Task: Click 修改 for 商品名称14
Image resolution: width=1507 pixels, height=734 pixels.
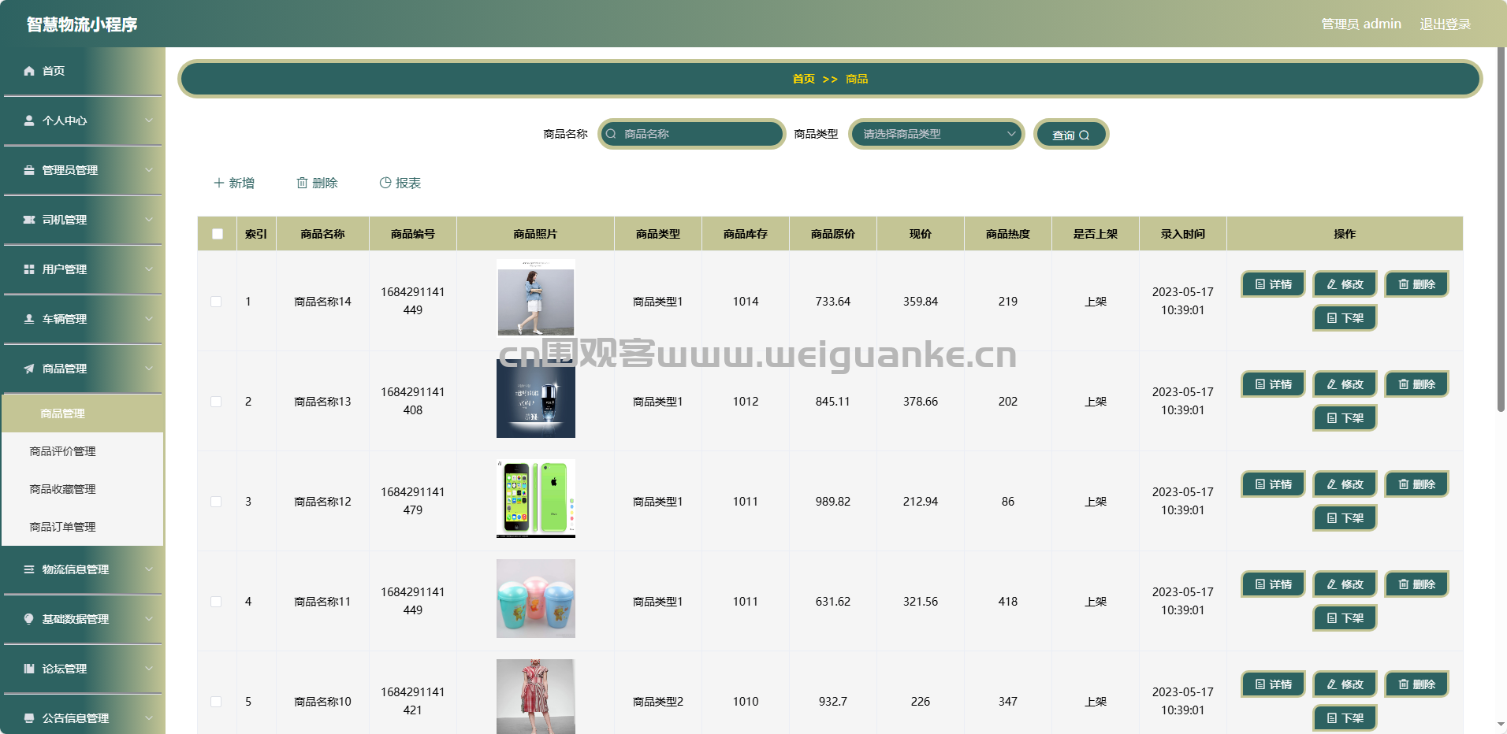Action: [x=1345, y=284]
